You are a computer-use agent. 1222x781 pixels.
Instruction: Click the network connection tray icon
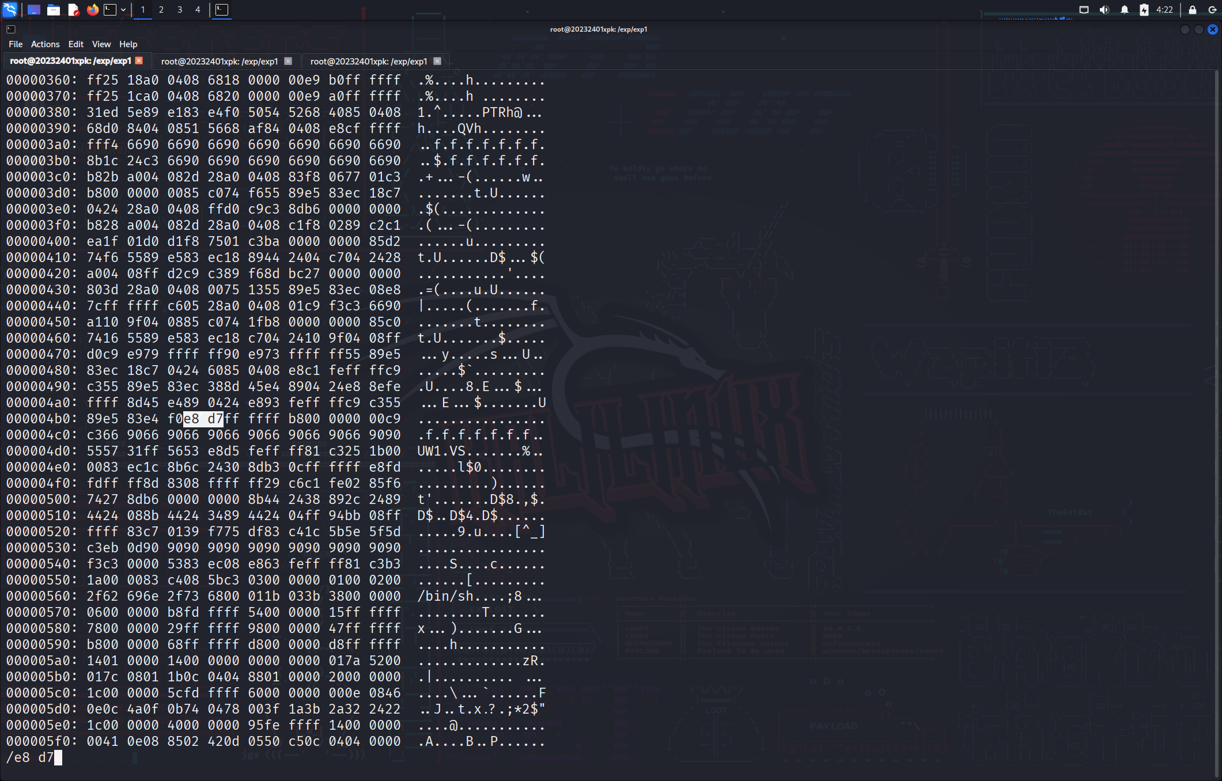[x=1084, y=10]
